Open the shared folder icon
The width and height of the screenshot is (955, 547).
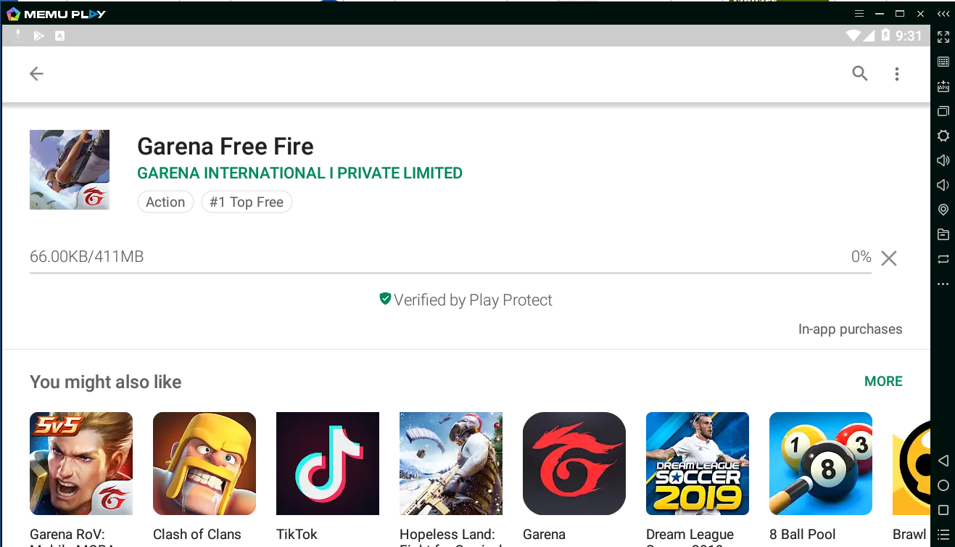[x=943, y=234]
